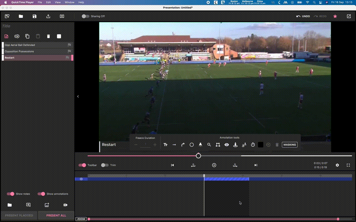356x222 pixels.
Task: Duplicate selected clip with copy icon
Action: click(x=27, y=36)
